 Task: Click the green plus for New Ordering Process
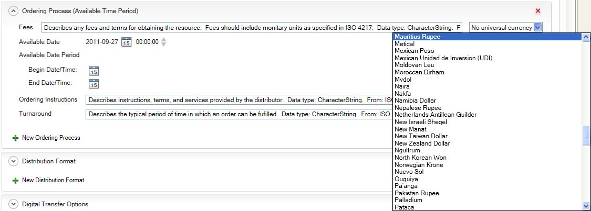click(15, 138)
